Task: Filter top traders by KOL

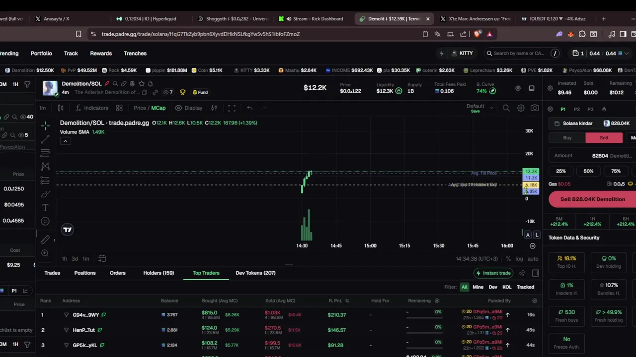Action: (507, 287)
